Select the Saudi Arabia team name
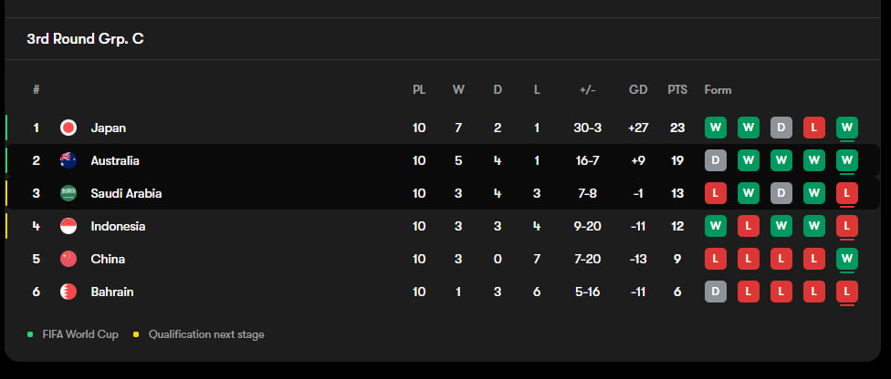 click(x=126, y=193)
